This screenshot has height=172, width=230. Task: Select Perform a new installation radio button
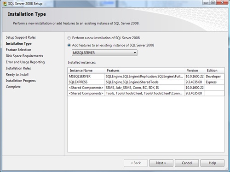69,38
